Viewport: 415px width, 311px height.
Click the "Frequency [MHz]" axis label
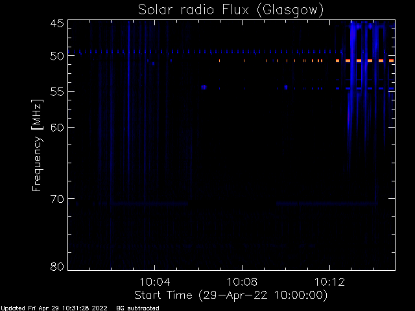(37, 145)
